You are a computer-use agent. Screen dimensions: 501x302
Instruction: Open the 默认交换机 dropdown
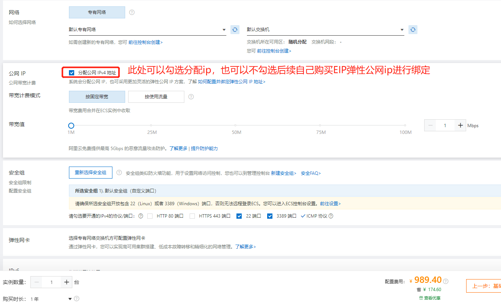click(x=325, y=30)
